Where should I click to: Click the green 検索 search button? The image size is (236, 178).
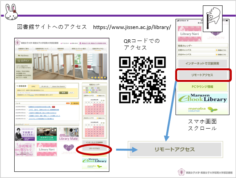[x=64, y=93]
